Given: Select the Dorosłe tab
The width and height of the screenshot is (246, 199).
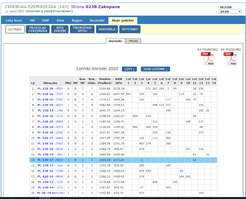Looking at the screenshot, I should tap(115, 41).
